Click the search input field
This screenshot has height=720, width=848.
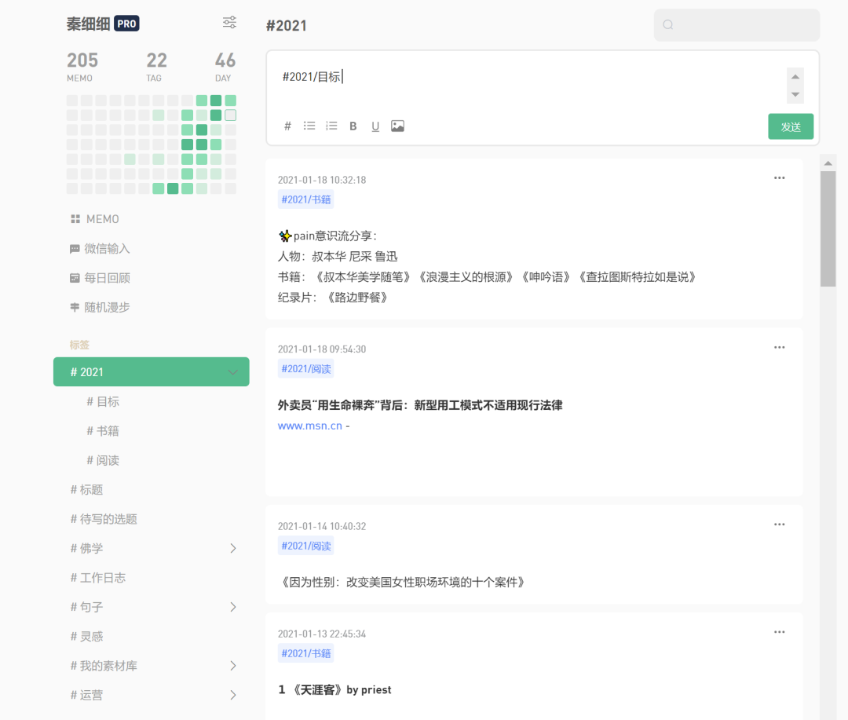point(737,25)
